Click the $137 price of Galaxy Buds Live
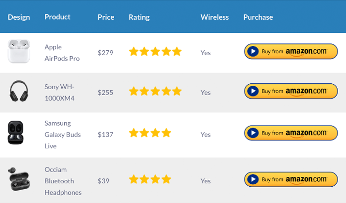Viewport: 346px width, 203px height. [105, 135]
